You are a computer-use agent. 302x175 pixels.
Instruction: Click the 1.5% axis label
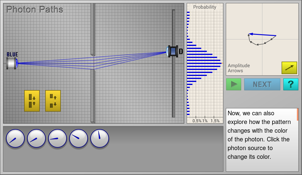pos(215,121)
